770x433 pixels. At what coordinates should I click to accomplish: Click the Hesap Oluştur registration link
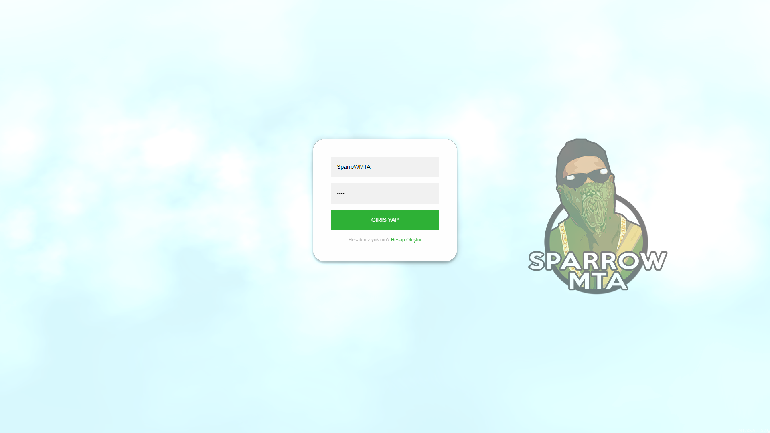tap(406, 239)
